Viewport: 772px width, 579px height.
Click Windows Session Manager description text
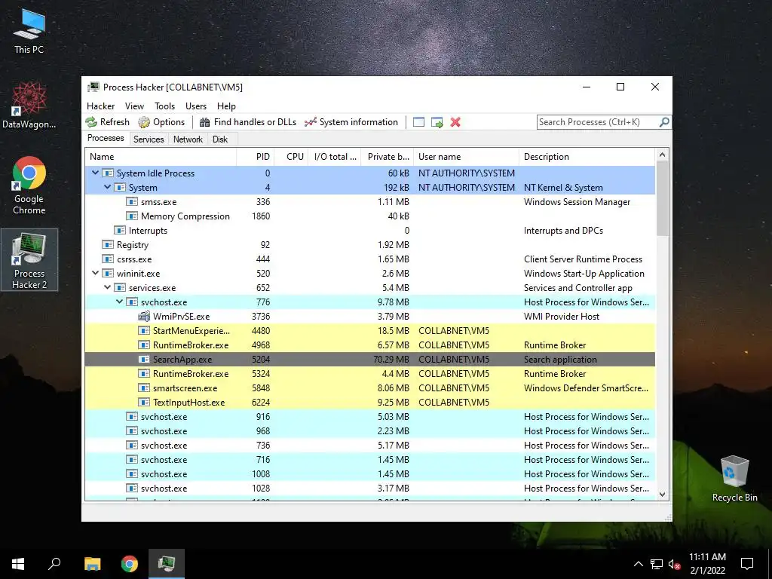coord(577,202)
